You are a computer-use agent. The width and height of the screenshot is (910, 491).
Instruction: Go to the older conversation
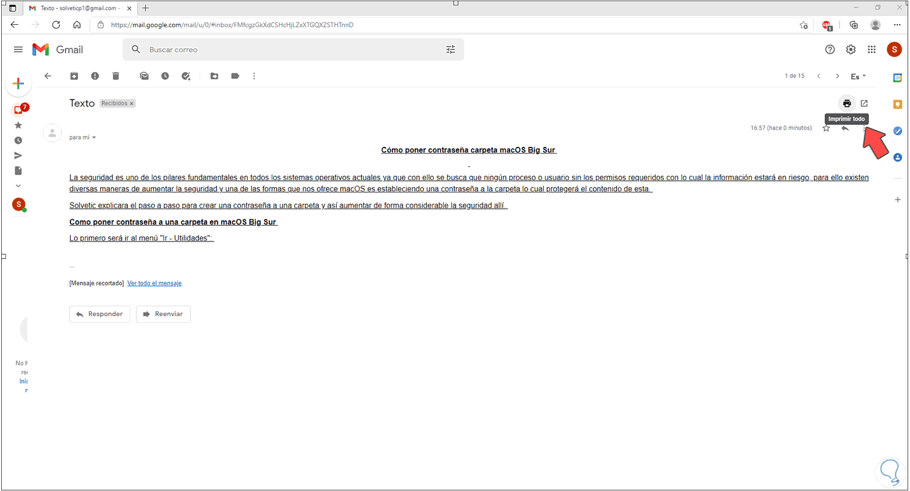tap(838, 76)
